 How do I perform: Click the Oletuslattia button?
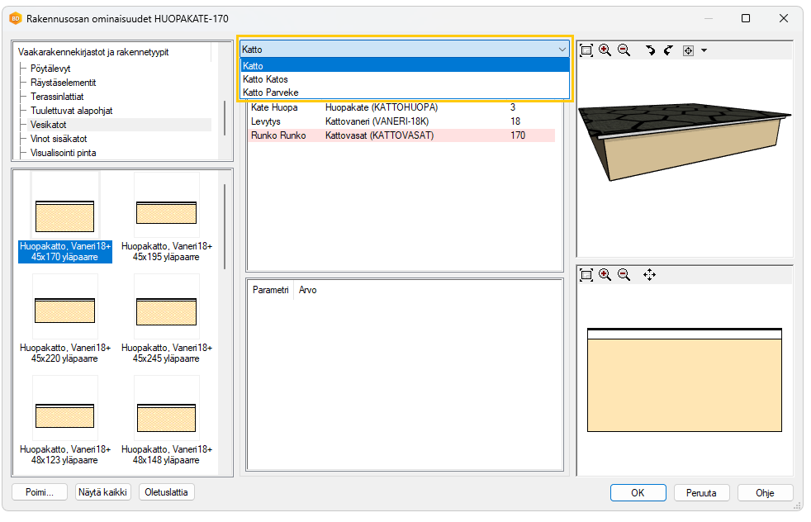[x=166, y=492]
